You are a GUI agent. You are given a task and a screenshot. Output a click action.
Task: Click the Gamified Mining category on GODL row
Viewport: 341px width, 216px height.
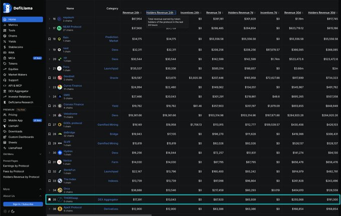108,124
